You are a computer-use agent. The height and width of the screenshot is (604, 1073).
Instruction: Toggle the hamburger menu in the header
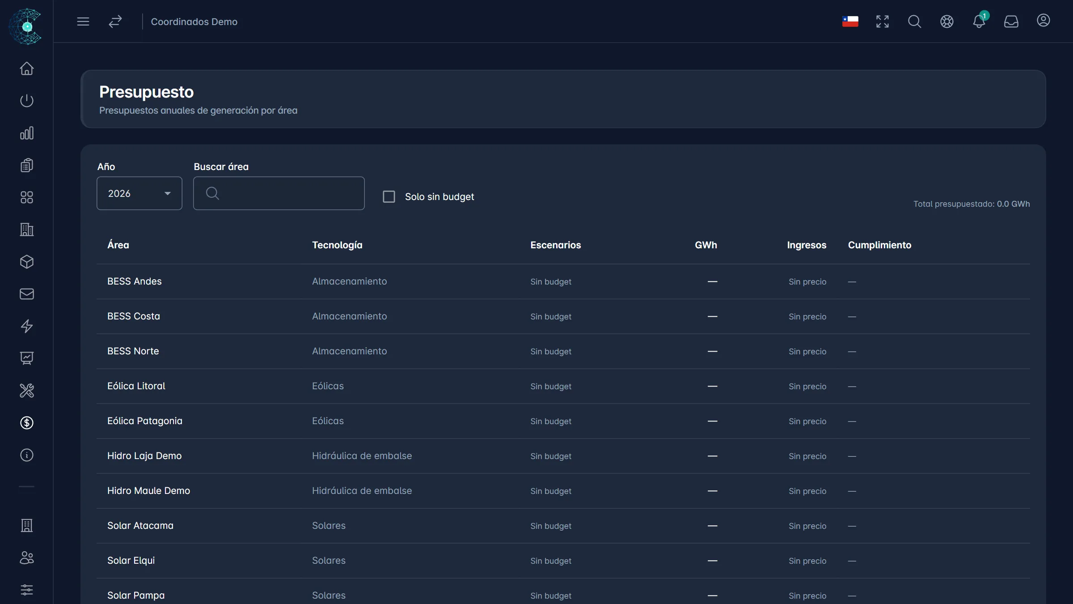point(83,21)
